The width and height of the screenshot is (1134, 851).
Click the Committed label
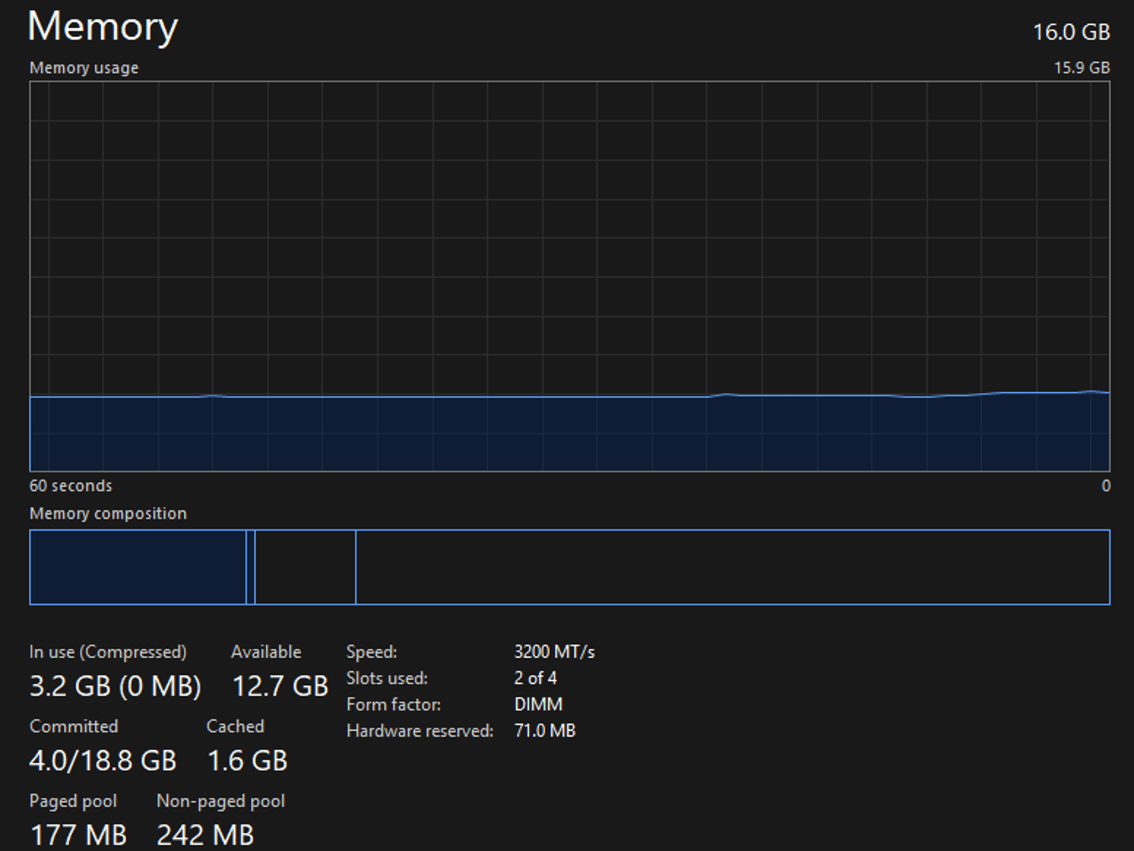[x=74, y=726]
